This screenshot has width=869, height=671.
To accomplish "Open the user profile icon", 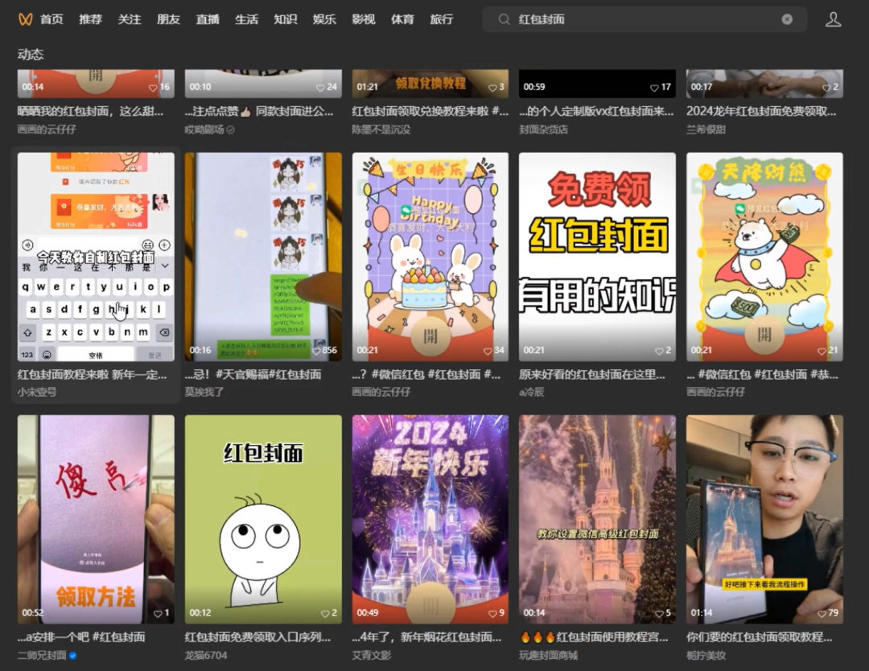I will point(833,19).
